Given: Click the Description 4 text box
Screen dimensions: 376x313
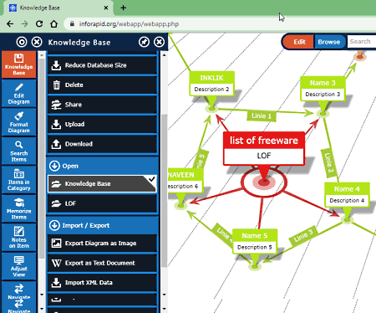Looking at the screenshot, I should tap(347, 201).
